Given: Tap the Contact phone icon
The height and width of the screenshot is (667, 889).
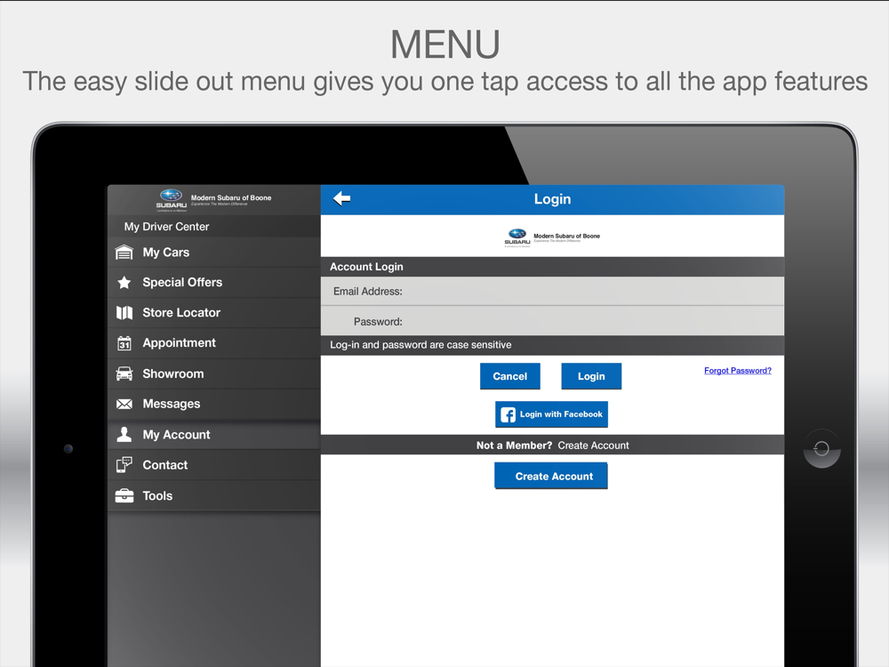Looking at the screenshot, I should pos(124,465).
